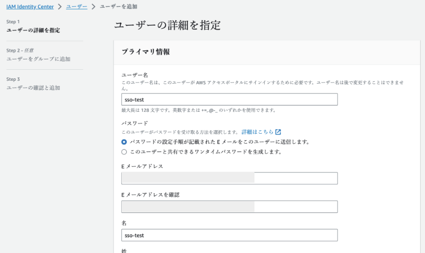Jump to Step 3 ユーザーの確認と追加
Viewport: 425px width, 253px height.
[33, 88]
